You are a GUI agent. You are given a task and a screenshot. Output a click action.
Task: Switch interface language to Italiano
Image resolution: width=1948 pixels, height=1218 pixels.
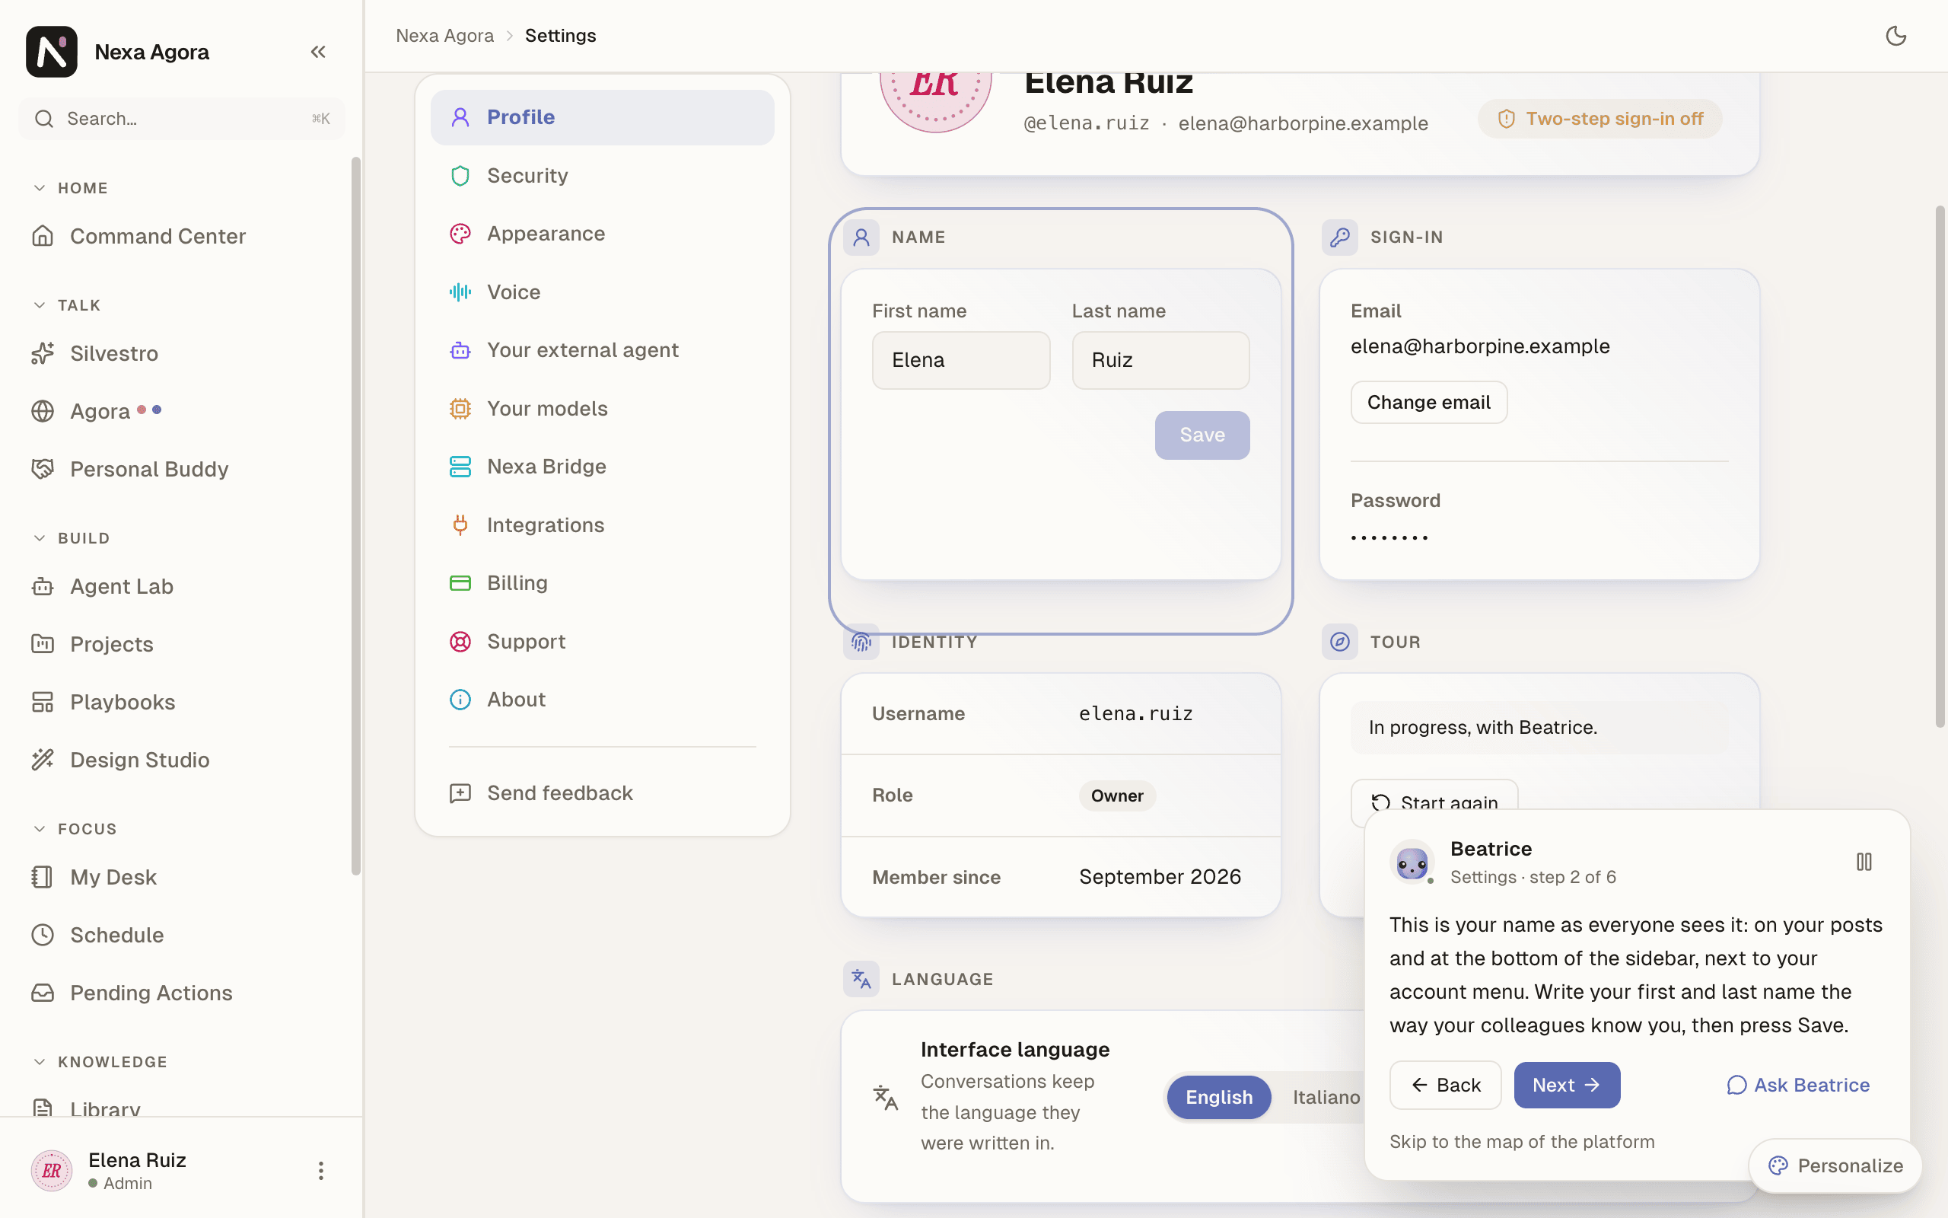[1326, 1097]
